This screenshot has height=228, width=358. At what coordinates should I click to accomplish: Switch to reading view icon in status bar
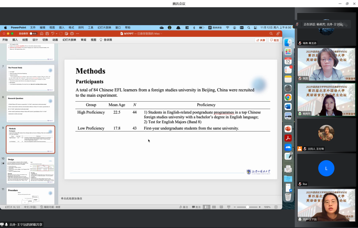coord(221,207)
